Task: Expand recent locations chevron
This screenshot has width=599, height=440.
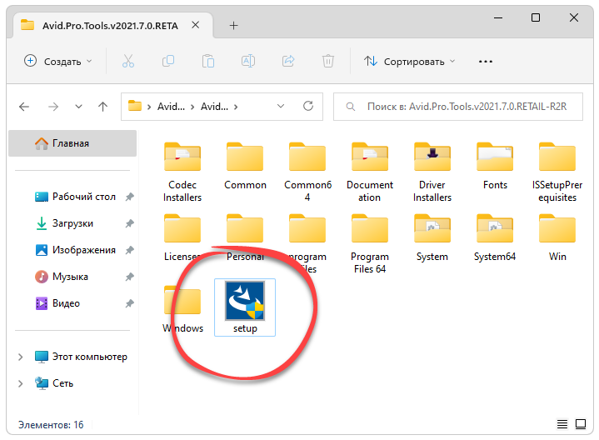Action: click(78, 107)
